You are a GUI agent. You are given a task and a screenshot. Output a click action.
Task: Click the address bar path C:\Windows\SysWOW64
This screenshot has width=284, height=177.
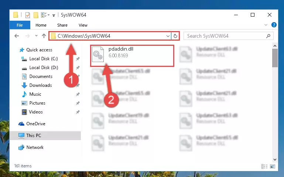point(84,36)
